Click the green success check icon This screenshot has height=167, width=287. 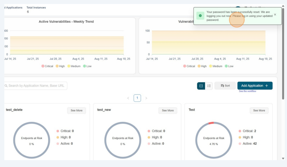tap(200, 16)
